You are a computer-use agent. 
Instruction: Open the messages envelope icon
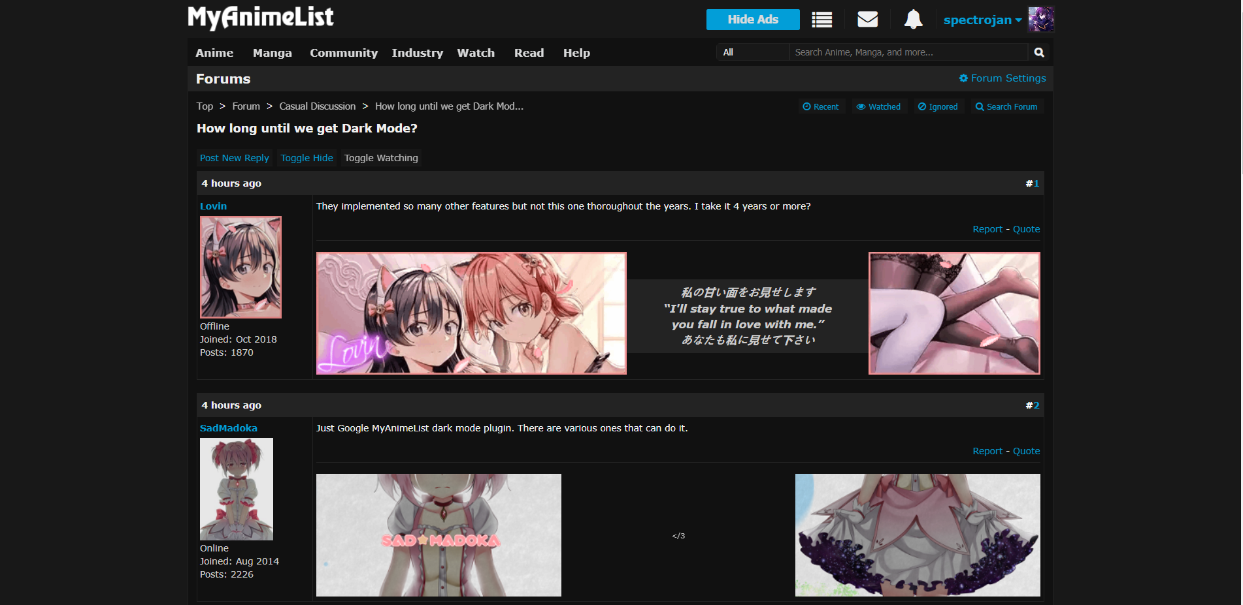(867, 20)
